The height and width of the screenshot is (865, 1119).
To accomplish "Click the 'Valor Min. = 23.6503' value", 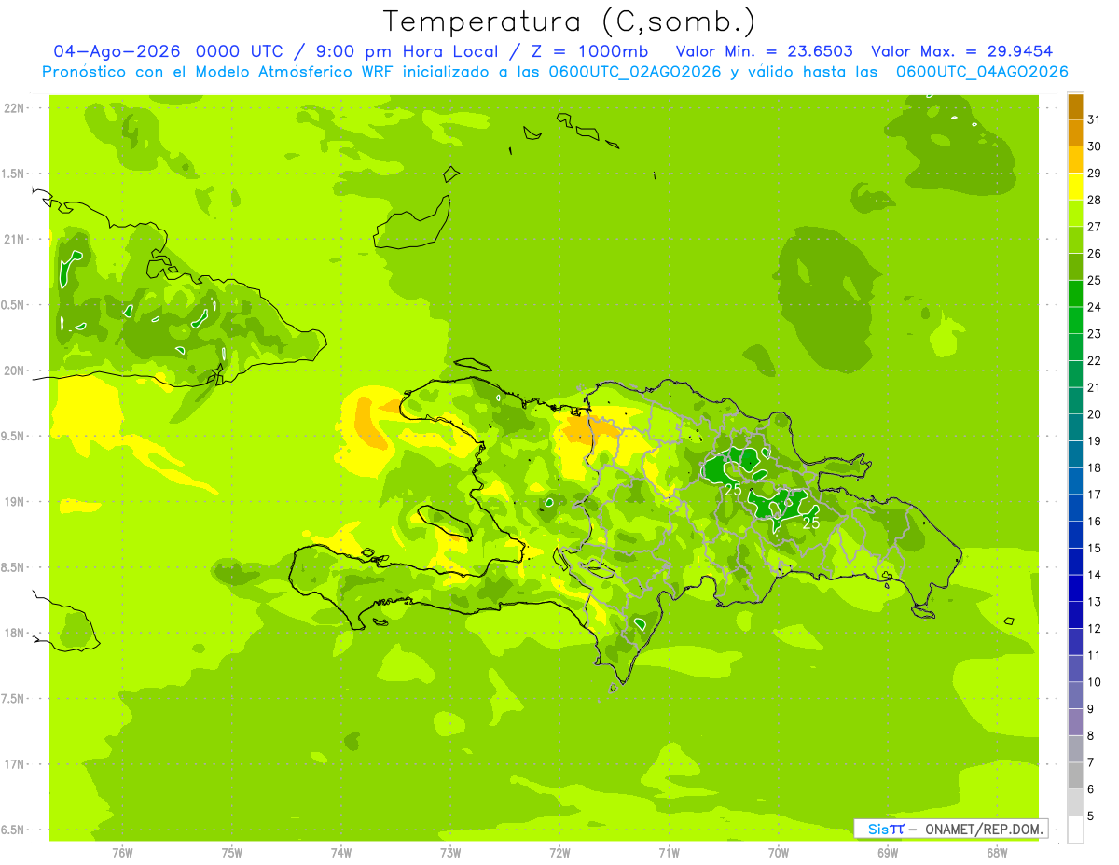I will (764, 51).
